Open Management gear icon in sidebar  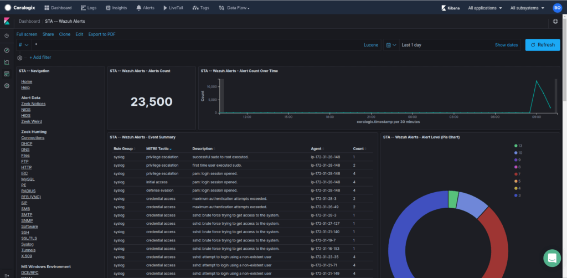[x=7, y=86]
